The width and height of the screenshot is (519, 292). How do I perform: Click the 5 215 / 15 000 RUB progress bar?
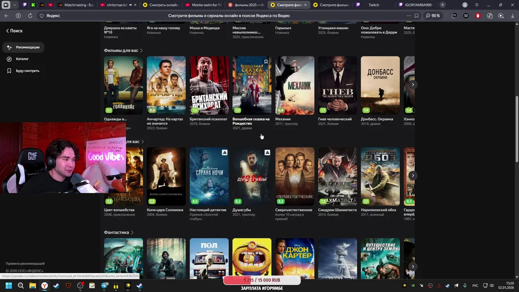[x=262, y=280]
